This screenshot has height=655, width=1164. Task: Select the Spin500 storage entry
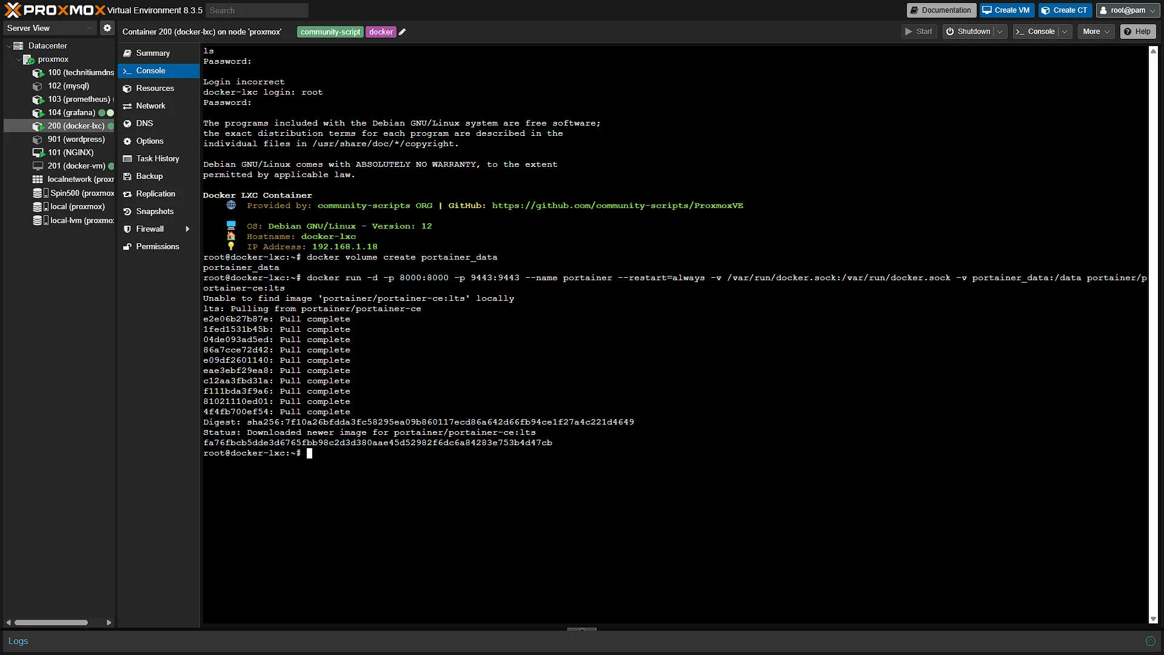coord(73,193)
